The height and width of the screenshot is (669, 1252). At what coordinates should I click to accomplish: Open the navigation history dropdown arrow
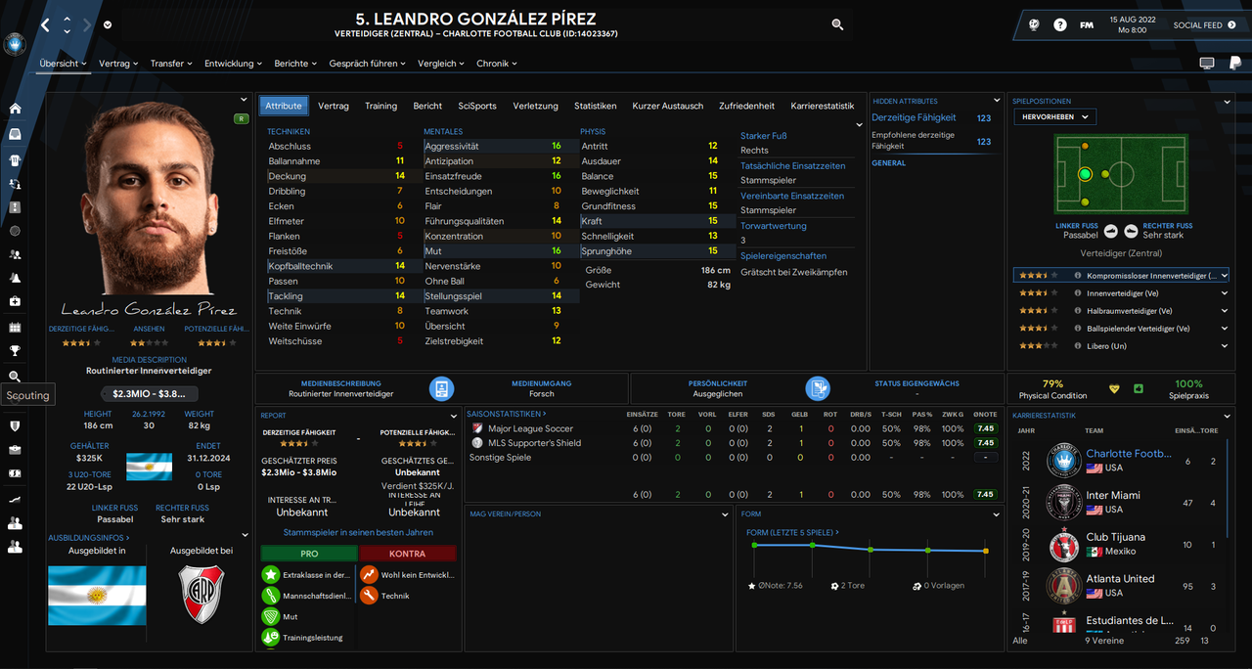tap(108, 25)
